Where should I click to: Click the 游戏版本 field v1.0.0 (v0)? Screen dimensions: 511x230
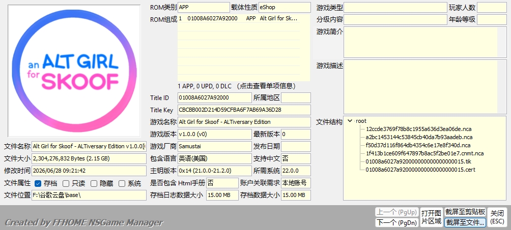click(215, 134)
